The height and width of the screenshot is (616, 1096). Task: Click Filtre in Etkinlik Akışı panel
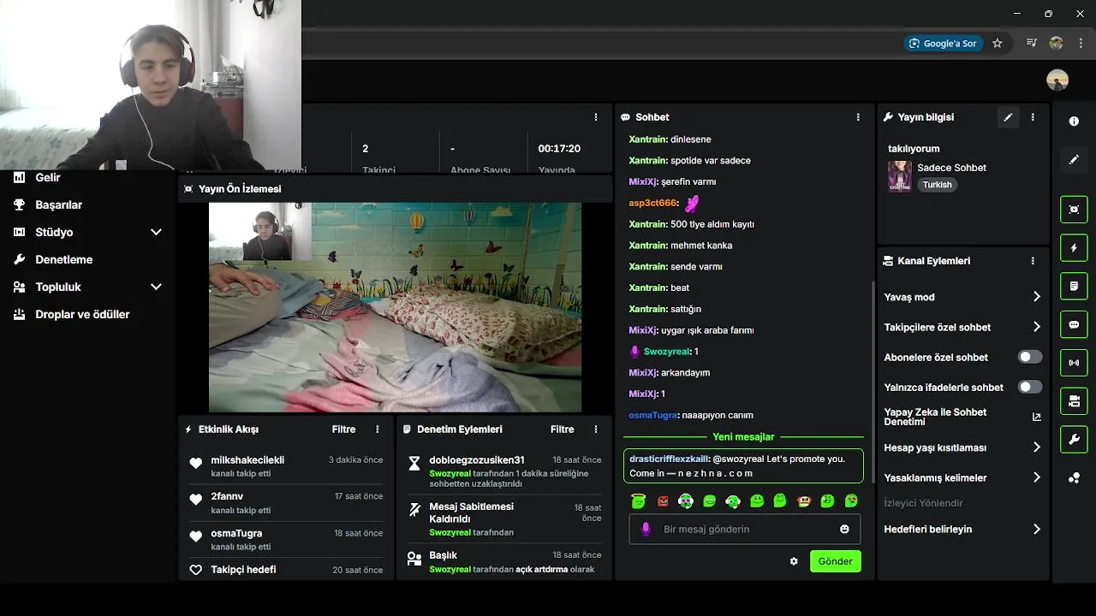[343, 429]
